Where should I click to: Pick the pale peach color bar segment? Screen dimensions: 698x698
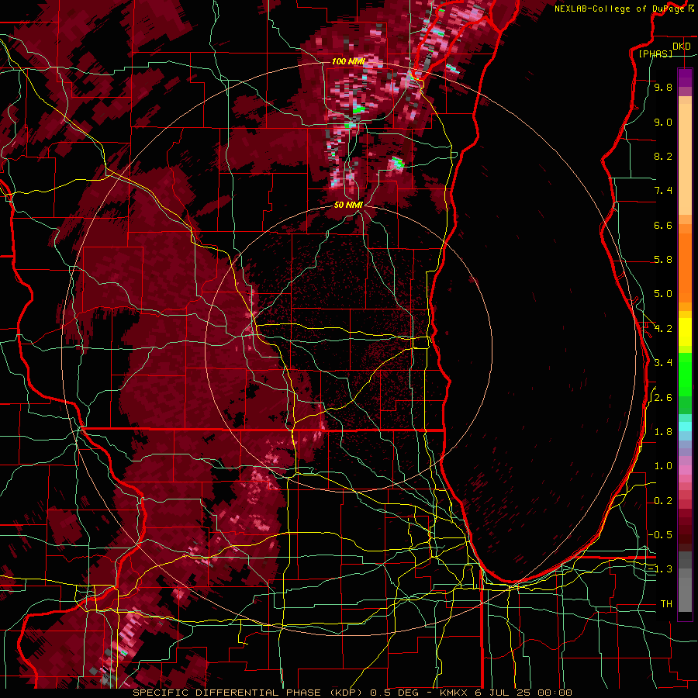685,161
